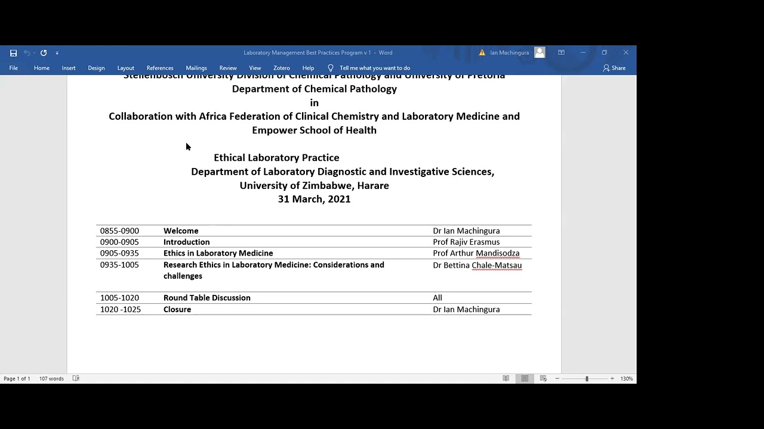Save the document with the Save icon
This screenshot has width=764, height=429.
[13, 53]
